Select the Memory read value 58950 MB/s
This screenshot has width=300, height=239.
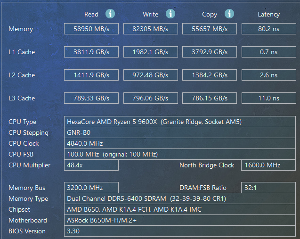91,29
